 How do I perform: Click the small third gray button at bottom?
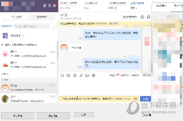click(x=84, y=115)
